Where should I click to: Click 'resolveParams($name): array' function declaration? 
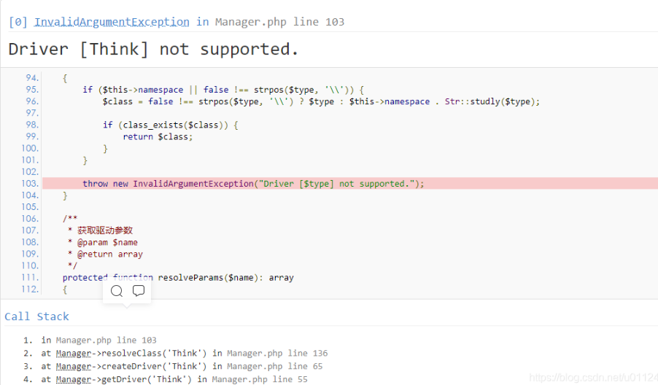click(x=225, y=278)
